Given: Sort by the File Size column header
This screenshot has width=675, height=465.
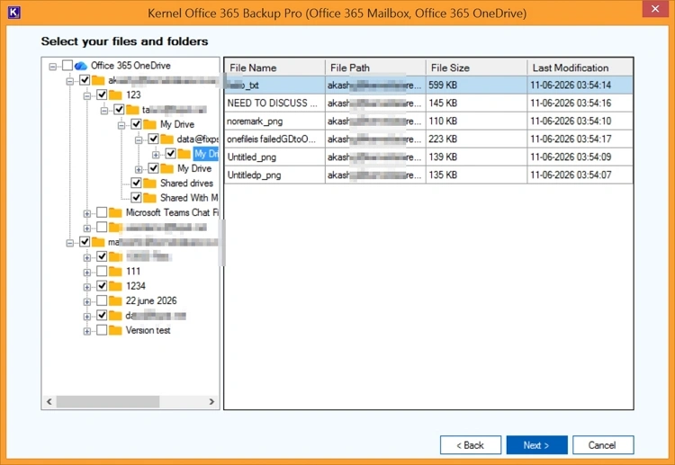Looking at the screenshot, I should [x=476, y=67].
